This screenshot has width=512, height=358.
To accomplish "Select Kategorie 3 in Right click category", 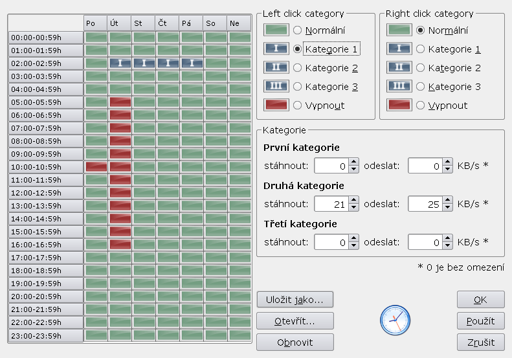I will (420, 87).
